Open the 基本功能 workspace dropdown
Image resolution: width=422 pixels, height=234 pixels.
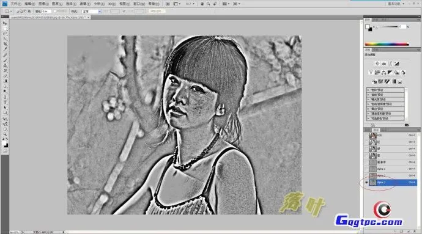click(x=396, y=4)
